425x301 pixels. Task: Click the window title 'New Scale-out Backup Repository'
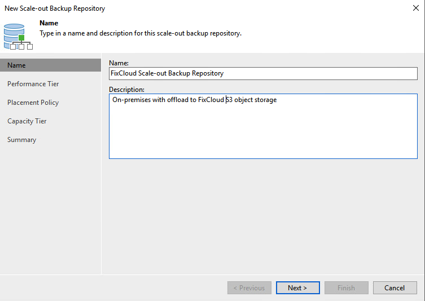(55, 8)
